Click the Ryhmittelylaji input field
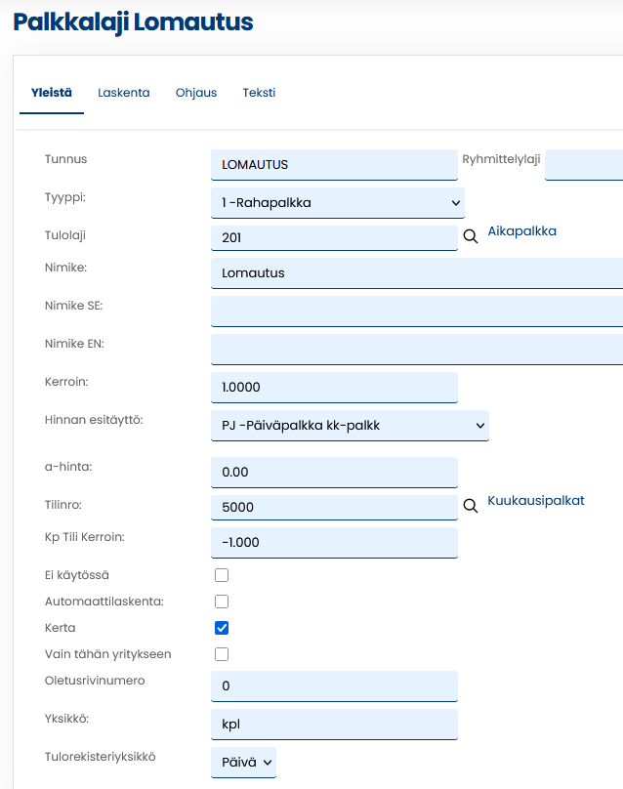The image size is (623, 789). click(x=583, y=165)
